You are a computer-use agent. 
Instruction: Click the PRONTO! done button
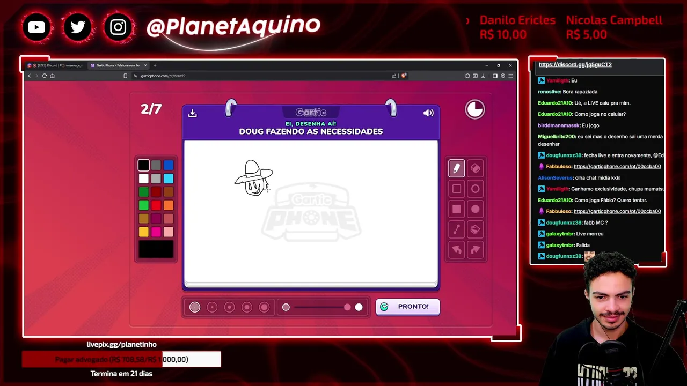(408, 307)
